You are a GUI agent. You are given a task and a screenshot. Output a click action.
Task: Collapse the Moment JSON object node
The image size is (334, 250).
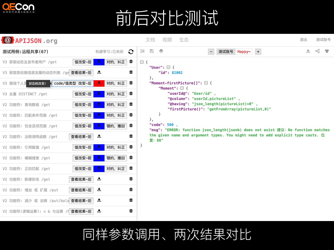tap(182, 88)
